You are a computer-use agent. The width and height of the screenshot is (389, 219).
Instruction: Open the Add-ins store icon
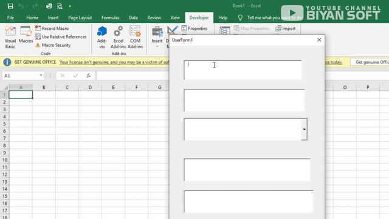[102, 37]
